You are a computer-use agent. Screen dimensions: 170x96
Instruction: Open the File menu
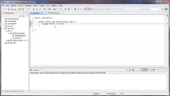[x=3, y=6]
